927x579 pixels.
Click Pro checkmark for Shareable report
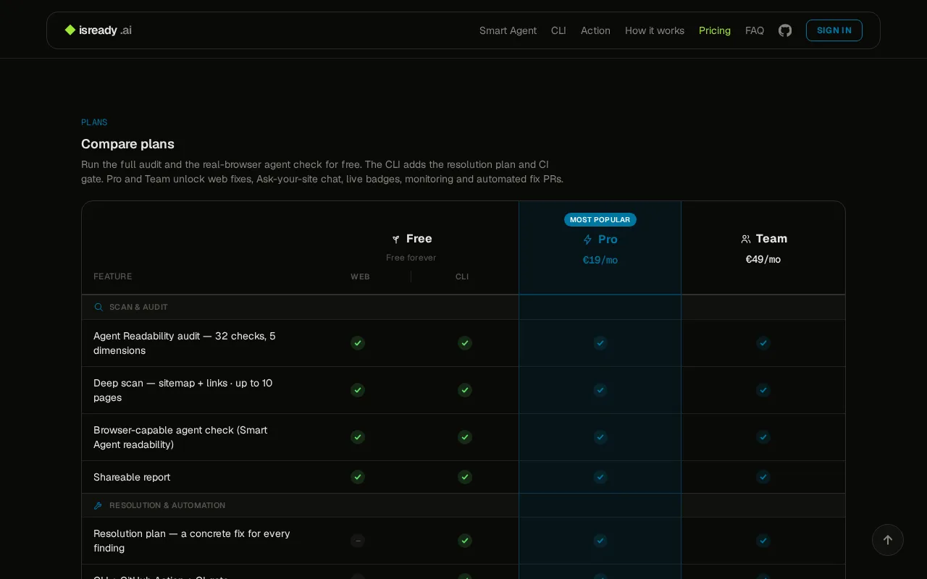point(600,477)
